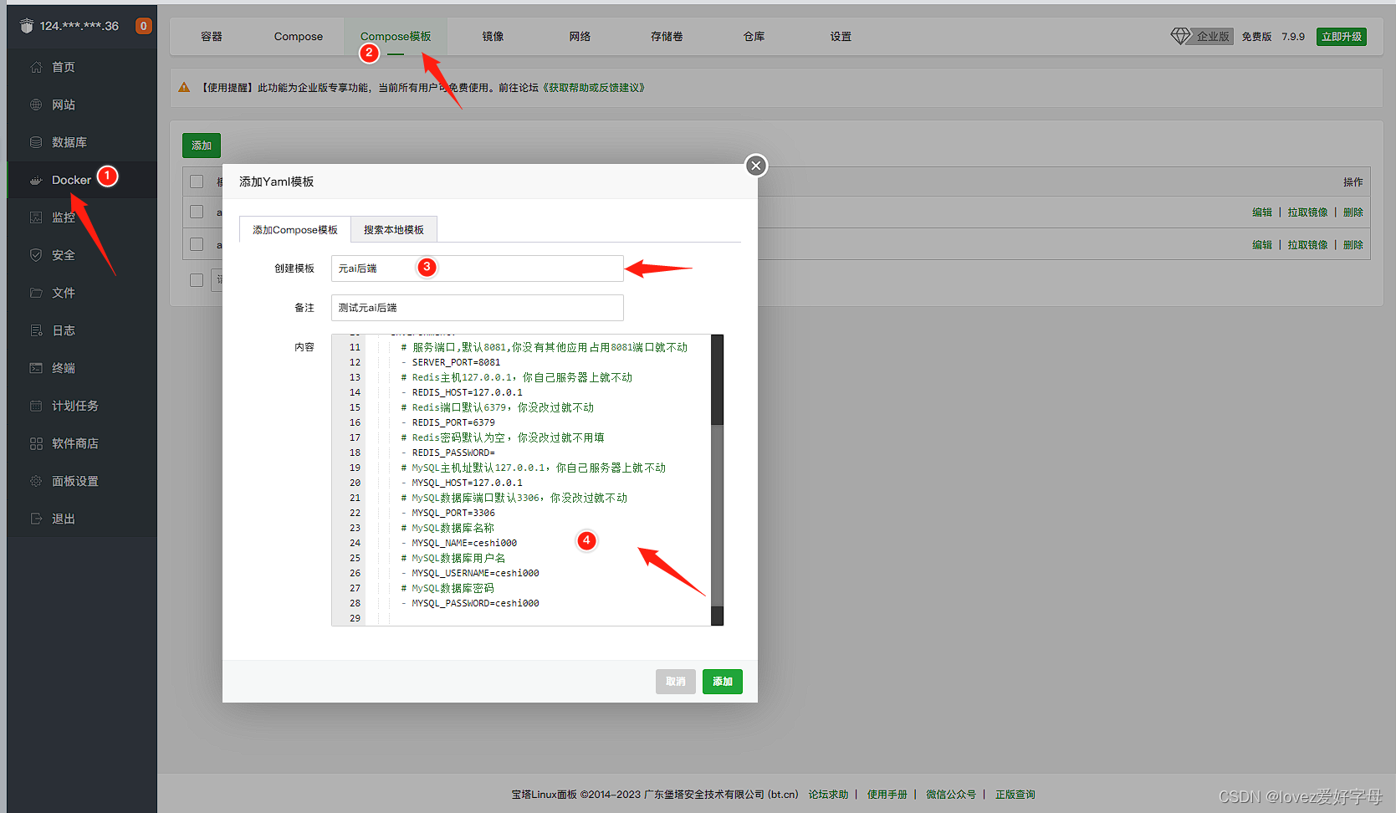Click the exit icon next to 退出

36,519
